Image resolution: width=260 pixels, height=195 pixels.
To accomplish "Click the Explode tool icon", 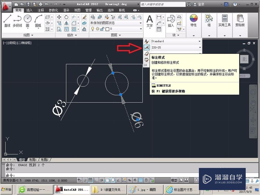I will click(84, 23).
